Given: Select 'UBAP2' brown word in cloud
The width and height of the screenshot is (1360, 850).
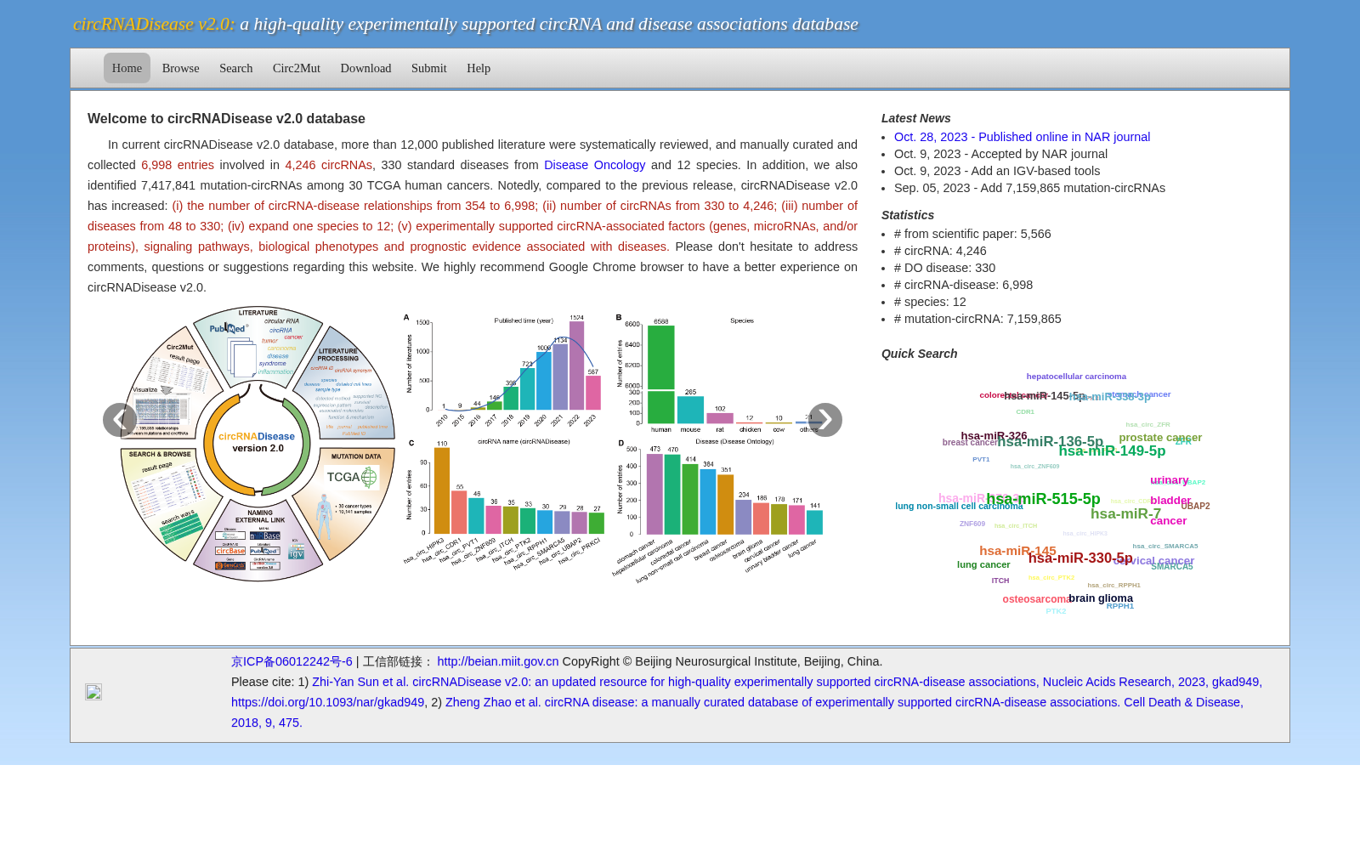Looking at the screenshot, I should coord(1195,507).
